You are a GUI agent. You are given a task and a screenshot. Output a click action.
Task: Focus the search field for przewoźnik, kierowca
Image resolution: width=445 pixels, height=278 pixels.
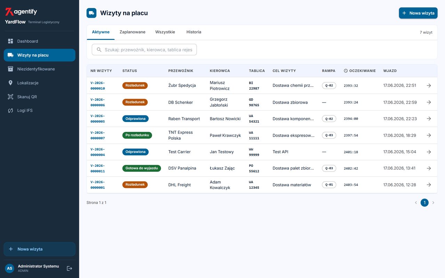coord(144,50)
